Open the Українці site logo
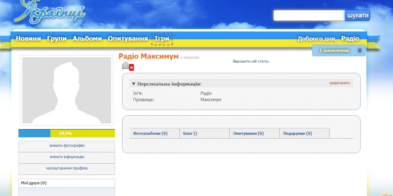393x196 pixels. [50, 13]
